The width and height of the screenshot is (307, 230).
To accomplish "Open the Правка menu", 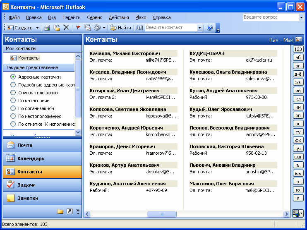I will [x=34, y=17].
